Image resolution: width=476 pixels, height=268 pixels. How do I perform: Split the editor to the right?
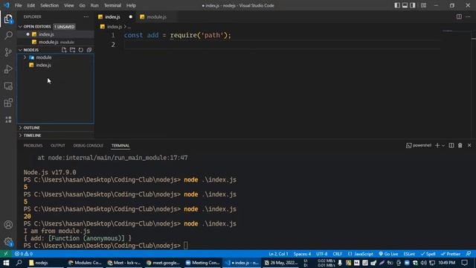pyautogui.click(x=459, y=17)
